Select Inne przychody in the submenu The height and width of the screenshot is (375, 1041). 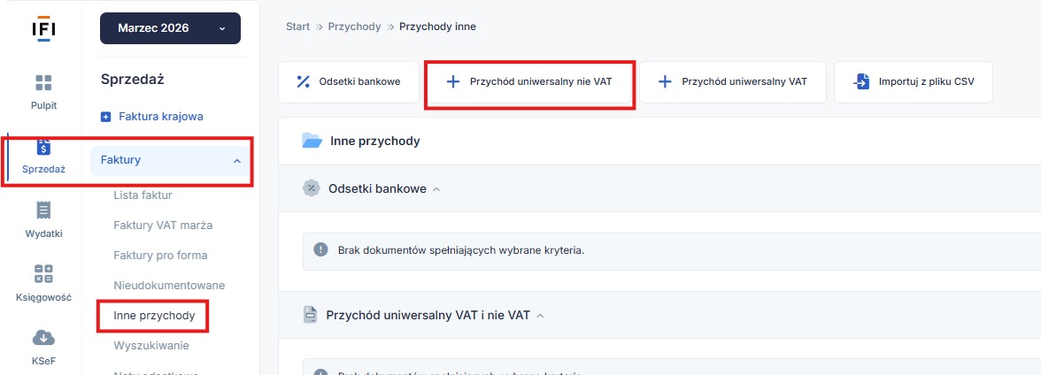[x=153, y=315]
